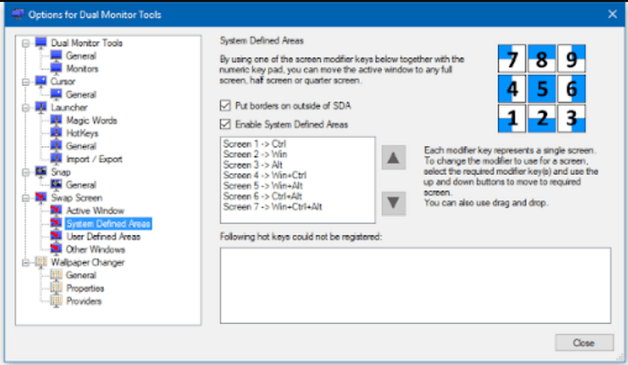Viewport: 628px width, 365px height.
Task: Click numpad tile 7 in the diagram
Action: pos(511,59)
